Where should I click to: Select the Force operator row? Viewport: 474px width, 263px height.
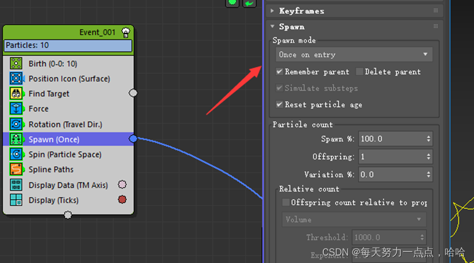pos(68,109)
